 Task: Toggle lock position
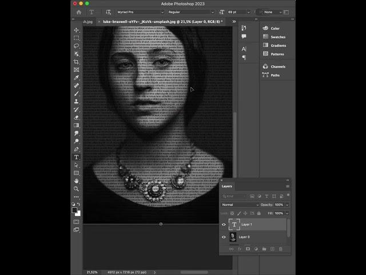245,213
